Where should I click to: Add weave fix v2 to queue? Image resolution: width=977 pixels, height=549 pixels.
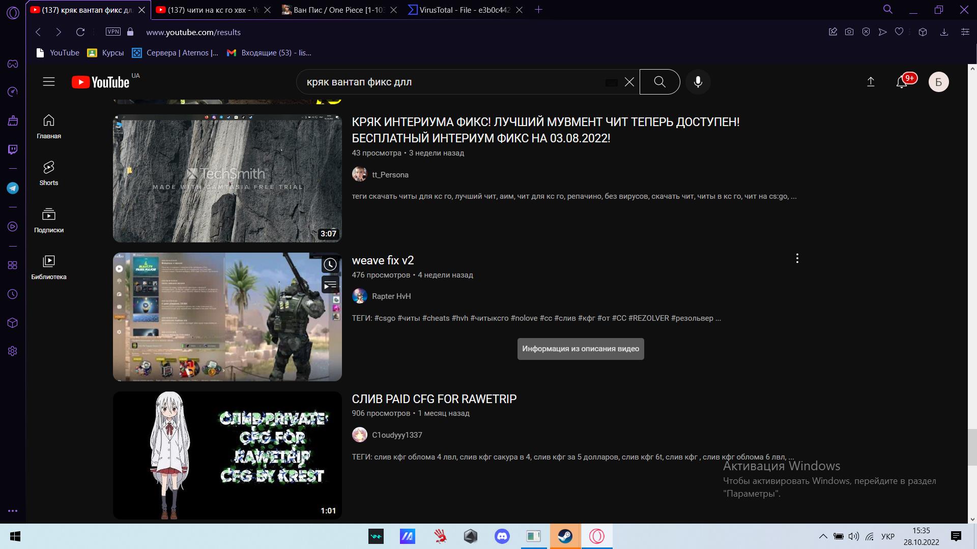[330, 285]
